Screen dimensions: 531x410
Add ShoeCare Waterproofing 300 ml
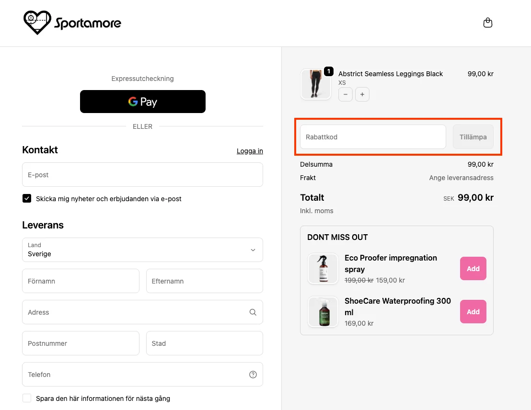tap(473, 312)
